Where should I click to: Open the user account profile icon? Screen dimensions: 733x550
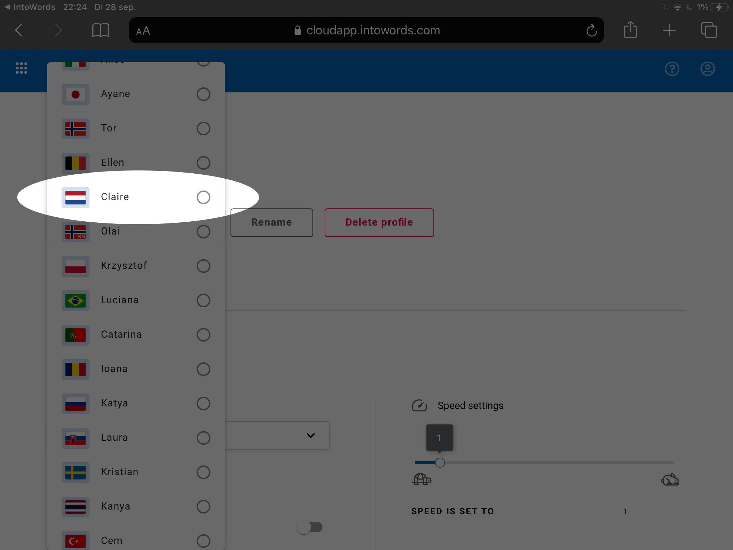click(x=707, y=69)
